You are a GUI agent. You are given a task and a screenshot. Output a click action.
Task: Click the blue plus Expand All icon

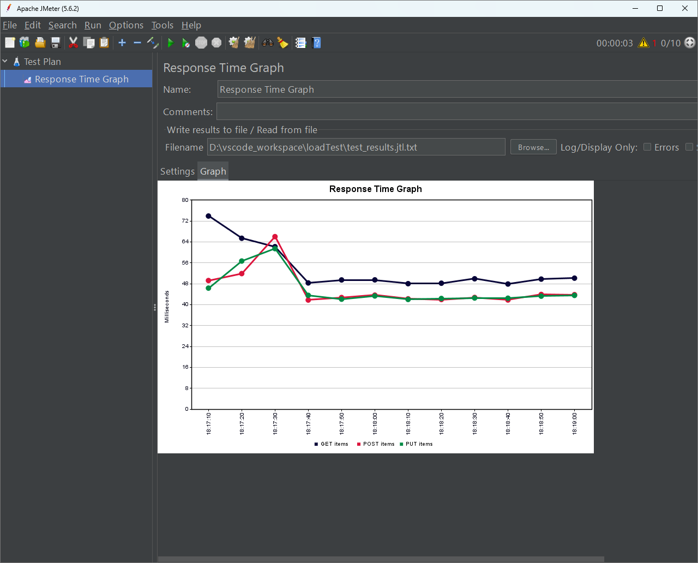[122, 43]
